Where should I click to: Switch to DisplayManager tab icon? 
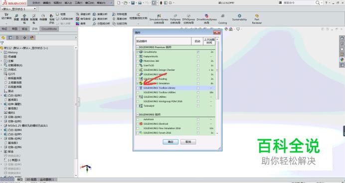(32, 38)
